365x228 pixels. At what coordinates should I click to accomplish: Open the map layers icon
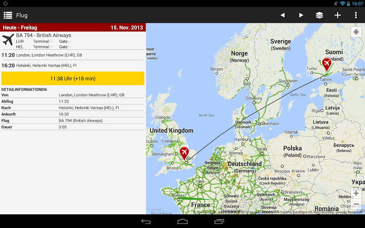click(319, 16)
